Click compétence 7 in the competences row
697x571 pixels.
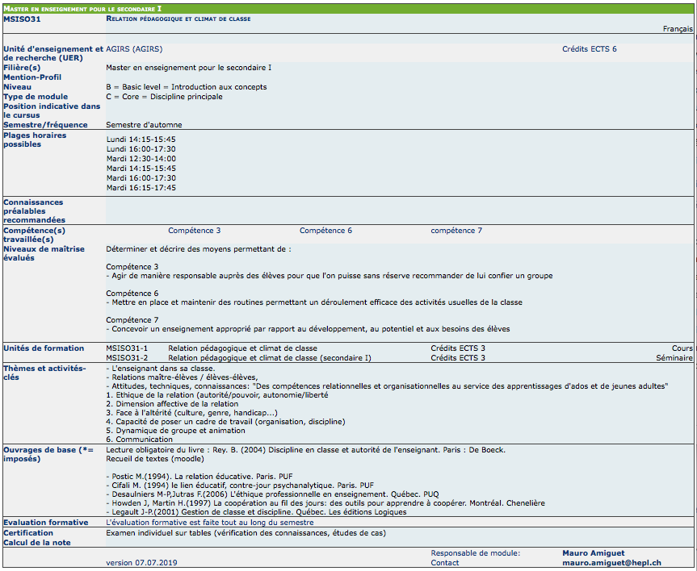(x=456, y=231)
